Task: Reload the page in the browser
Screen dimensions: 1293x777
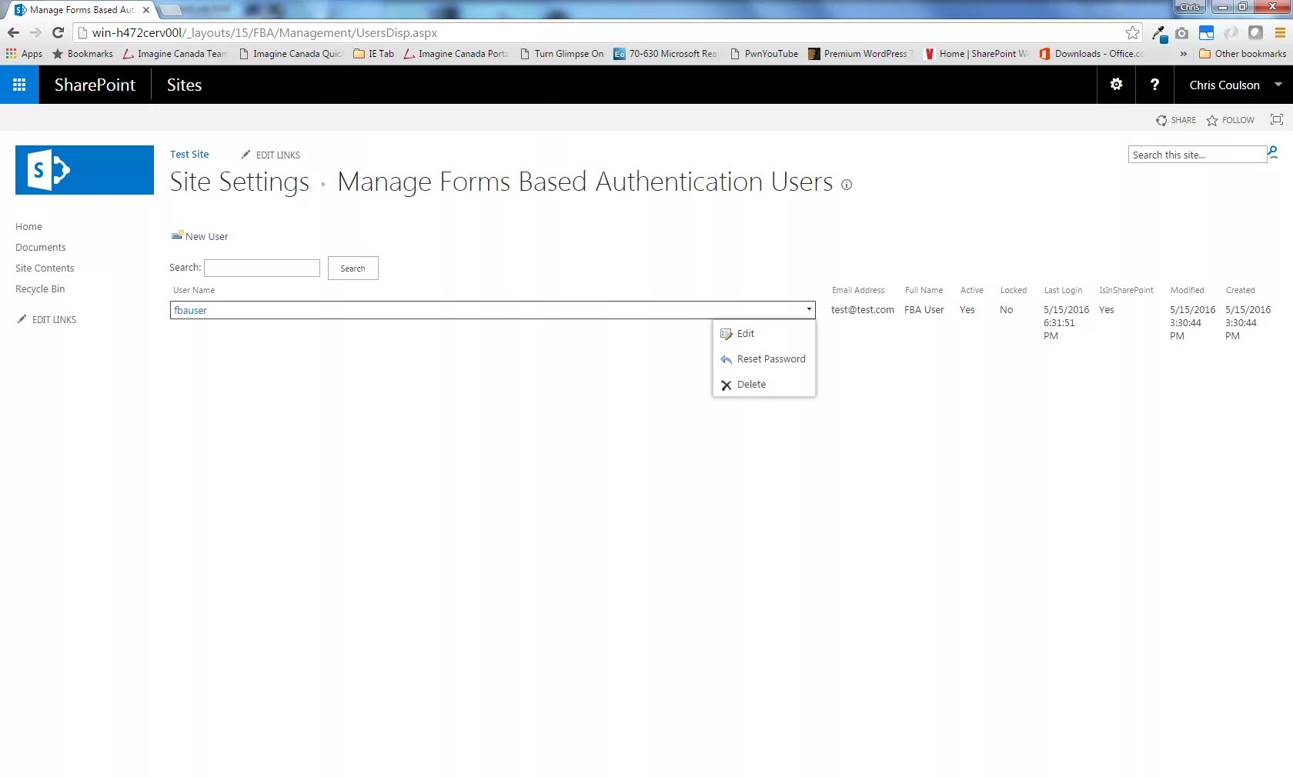Action: pyautogui.click(x=58, y=32)
